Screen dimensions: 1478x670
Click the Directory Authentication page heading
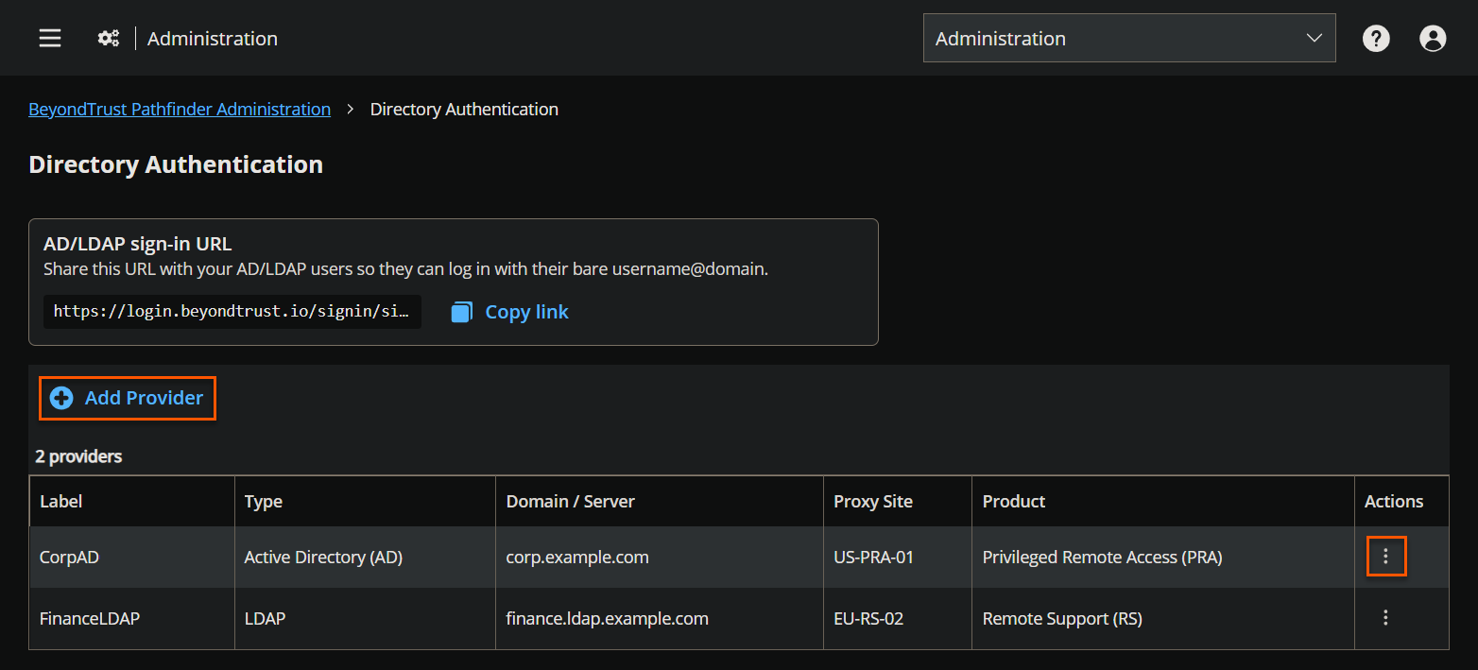(176, 164)
